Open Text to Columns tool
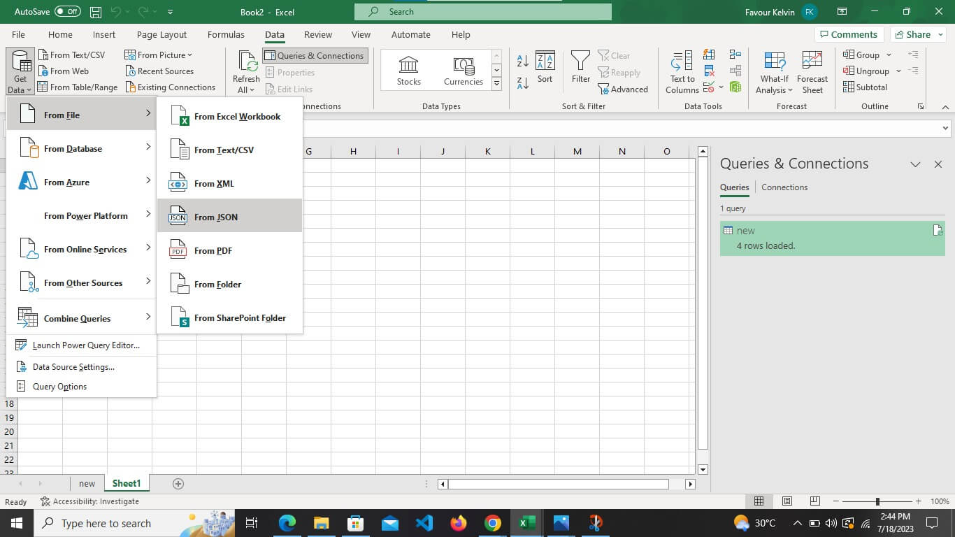Screen dimensions: 955x537 (682, 72)
